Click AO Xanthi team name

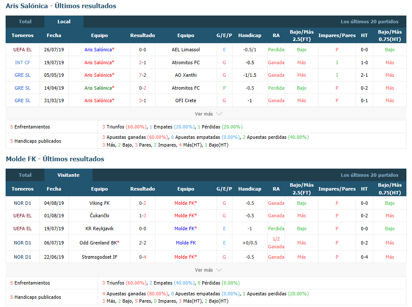point(186,75)
